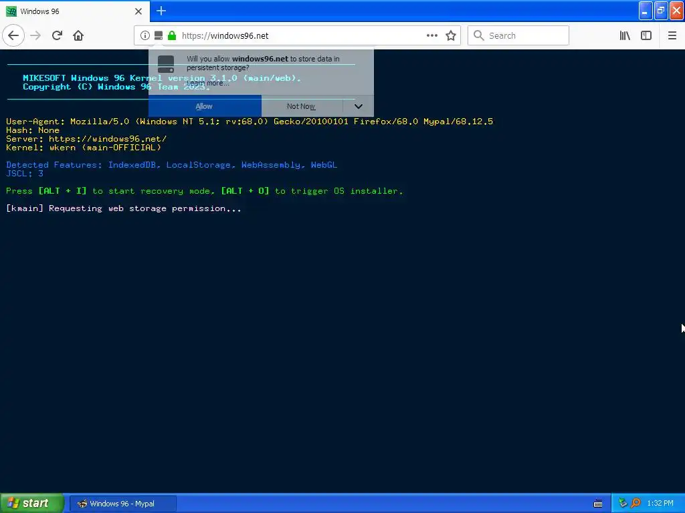Allow persistent storage for windows96.net
685x513 pixels.
tap(205, 106)
